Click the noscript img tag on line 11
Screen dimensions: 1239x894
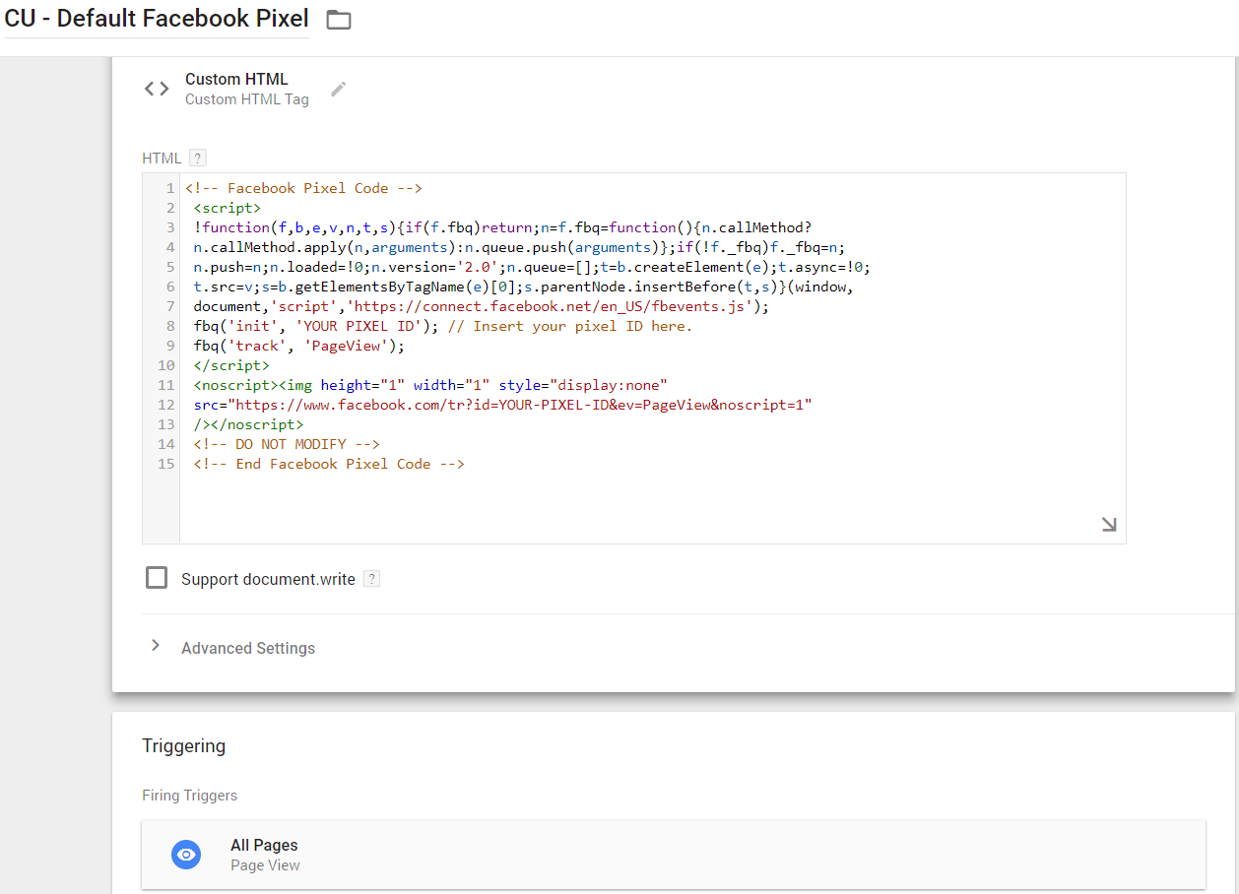click(x=430, y=385)
